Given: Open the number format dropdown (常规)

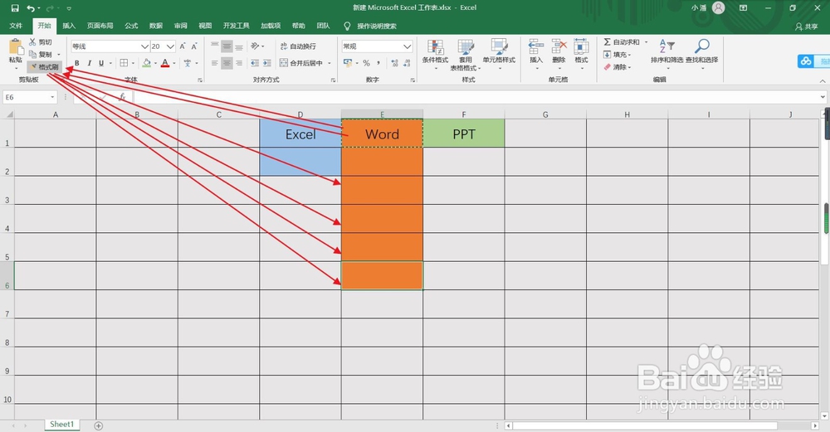Looking at the screenshot, I should 407,46.
